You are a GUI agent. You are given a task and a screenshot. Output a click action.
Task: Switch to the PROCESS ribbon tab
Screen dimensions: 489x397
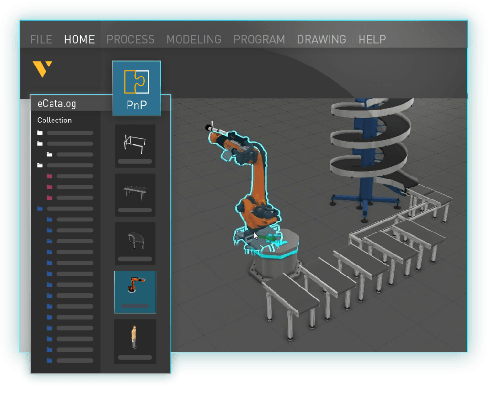(x=130, y=39)
